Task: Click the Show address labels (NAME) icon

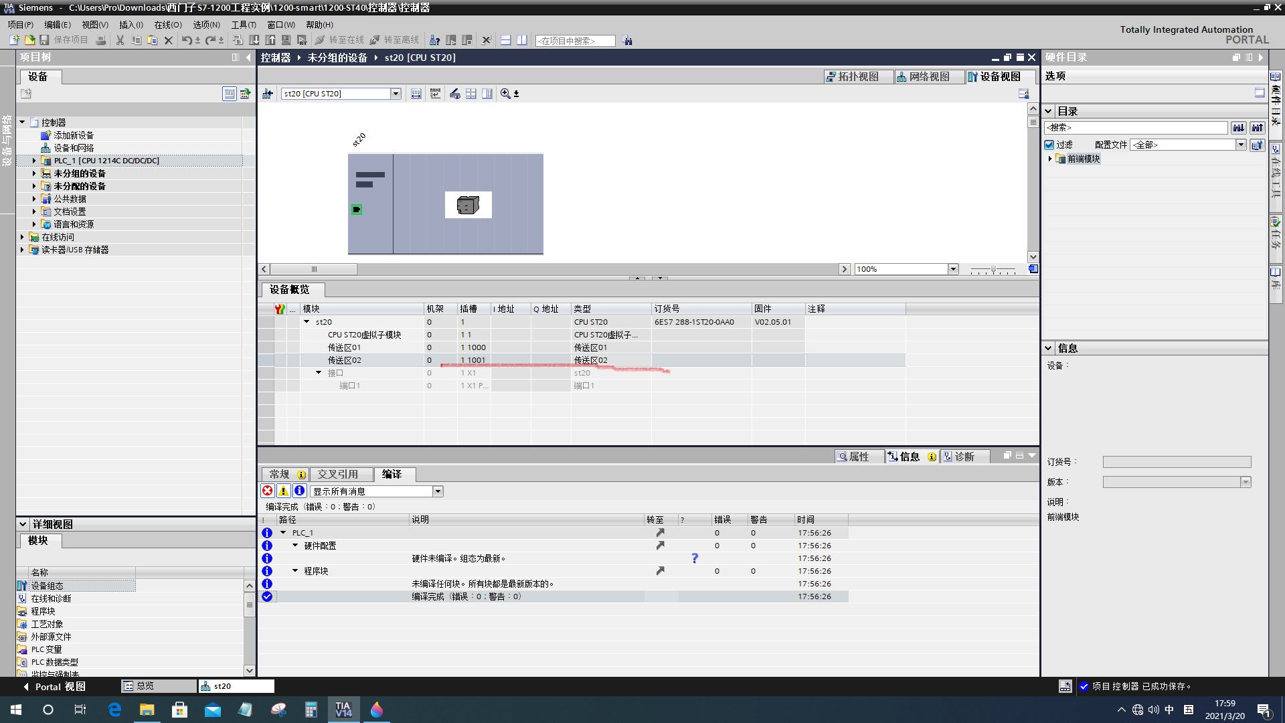Action: point(436,94)
